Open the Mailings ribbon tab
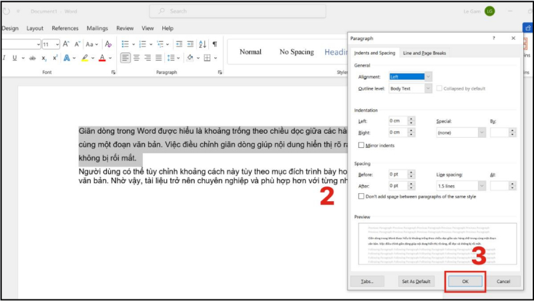This screenshot has width=534, height=301. (97, 29)
